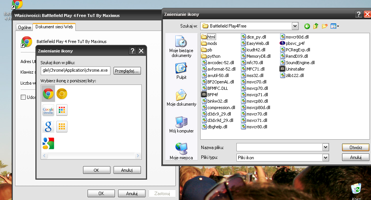
Task: Click the icon file path text field
Action: [x=75, y=71]
